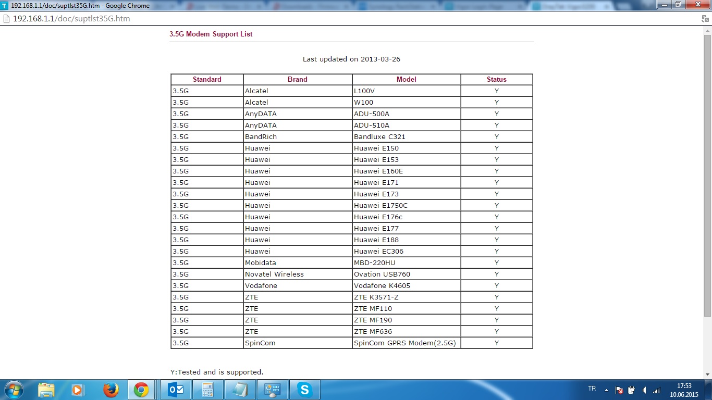
Task: Click the Show Desktop button
Action: (x=709, y=390)
